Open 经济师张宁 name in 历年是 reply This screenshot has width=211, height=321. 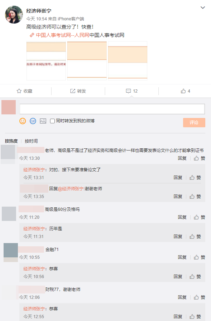pos(34,229)
